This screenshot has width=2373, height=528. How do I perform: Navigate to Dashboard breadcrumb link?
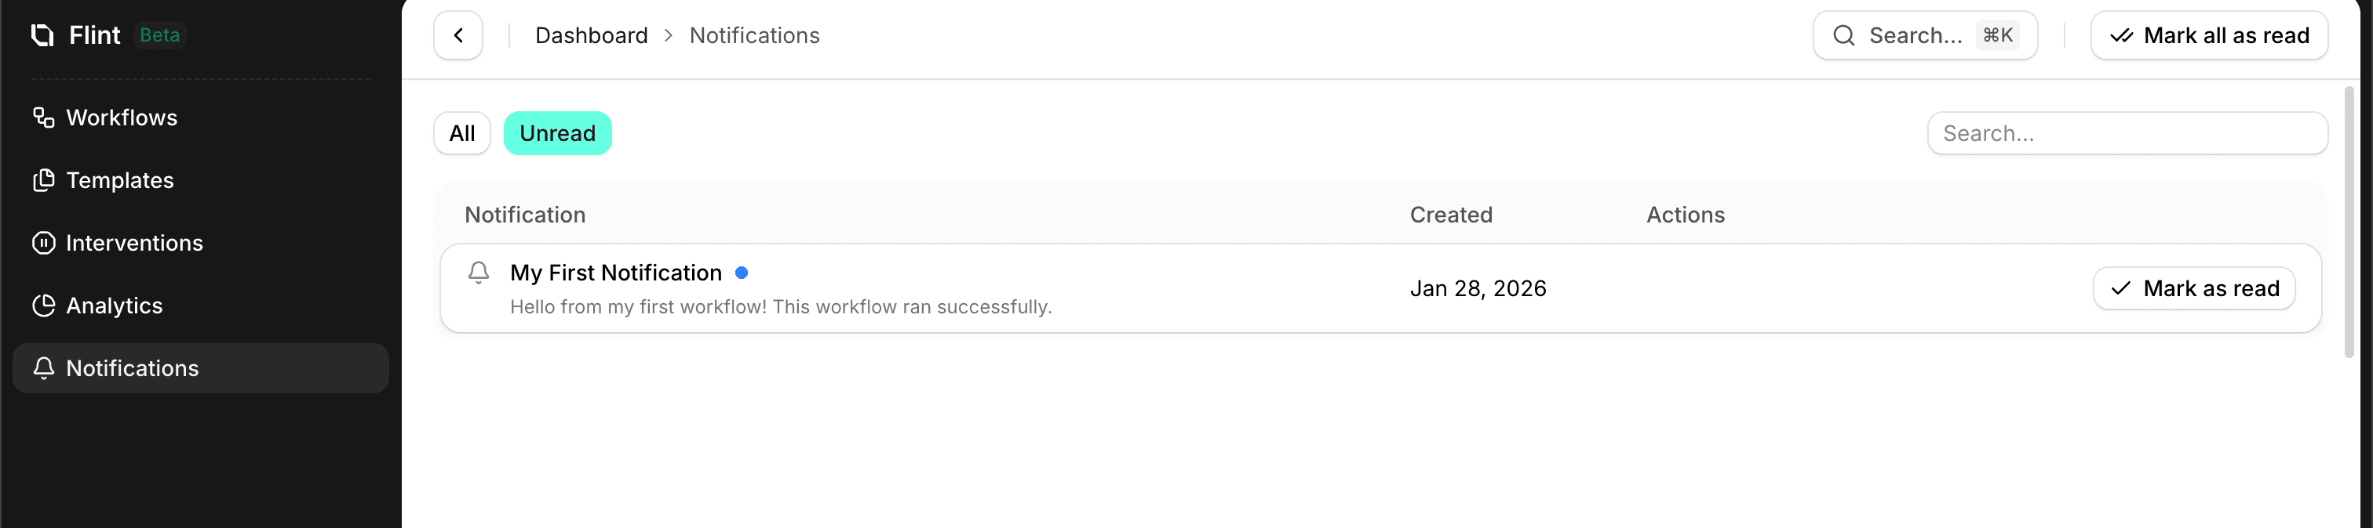592,36
